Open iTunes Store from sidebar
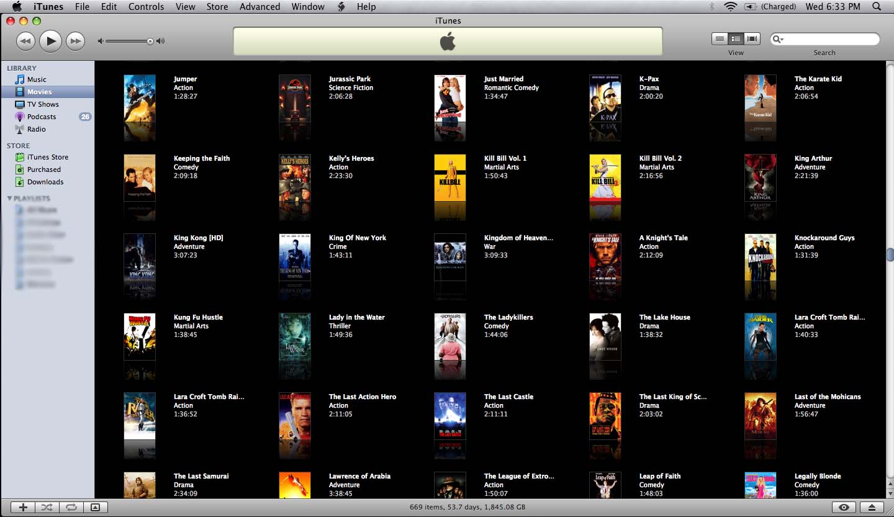 48,157
